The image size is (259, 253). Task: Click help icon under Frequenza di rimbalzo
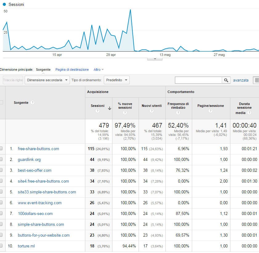click(x=178, y=113)
